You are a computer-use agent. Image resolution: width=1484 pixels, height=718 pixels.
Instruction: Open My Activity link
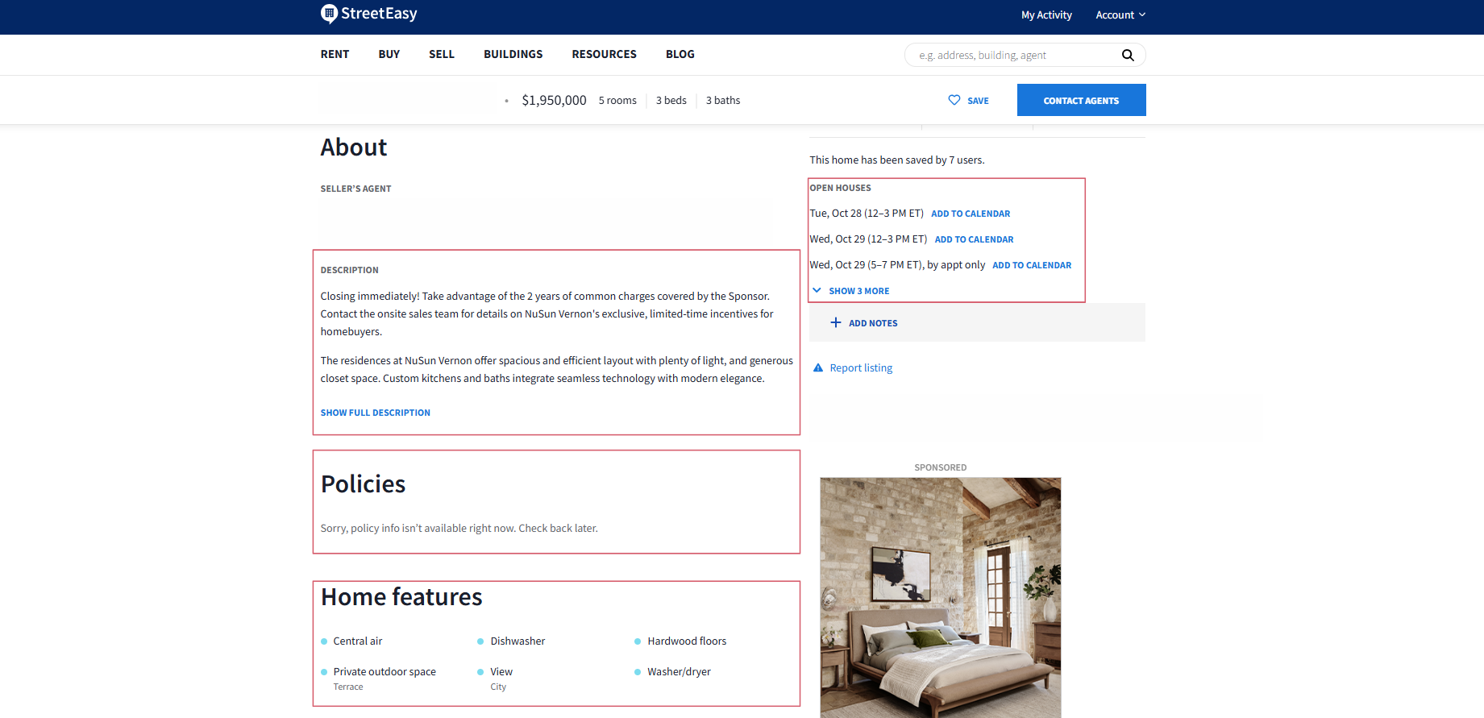[1045, 15]
